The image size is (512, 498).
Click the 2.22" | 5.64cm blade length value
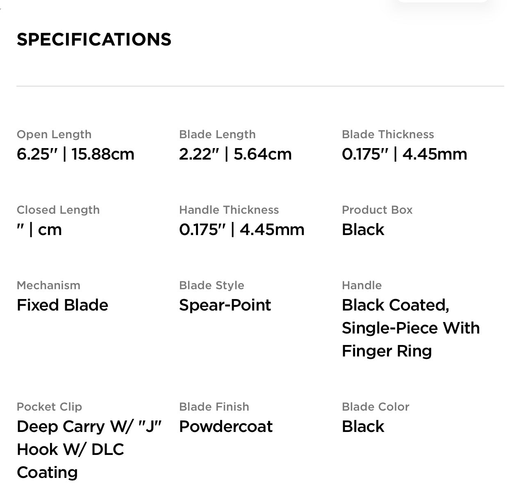(235, 154)
